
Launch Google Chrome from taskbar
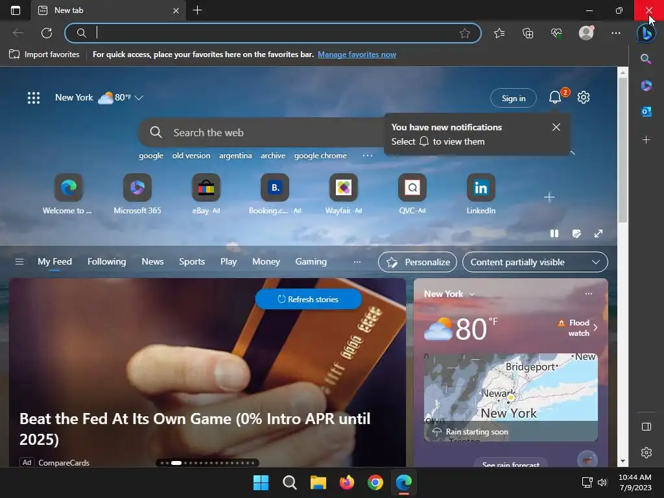(375, 482)
